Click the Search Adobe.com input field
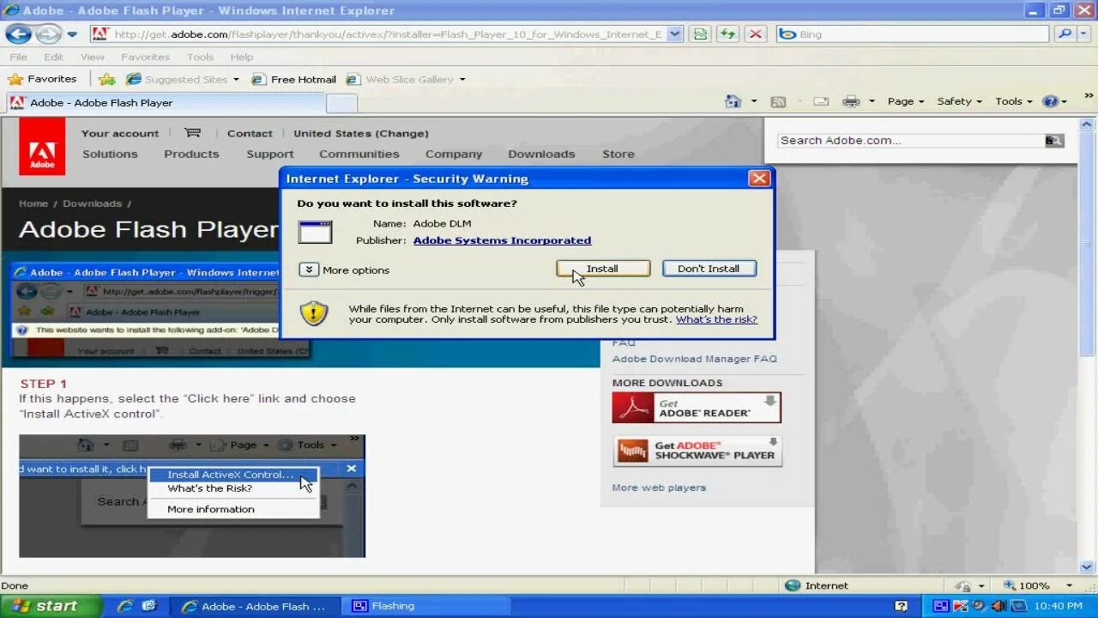 pyautogui.click(x=910, y=141)
